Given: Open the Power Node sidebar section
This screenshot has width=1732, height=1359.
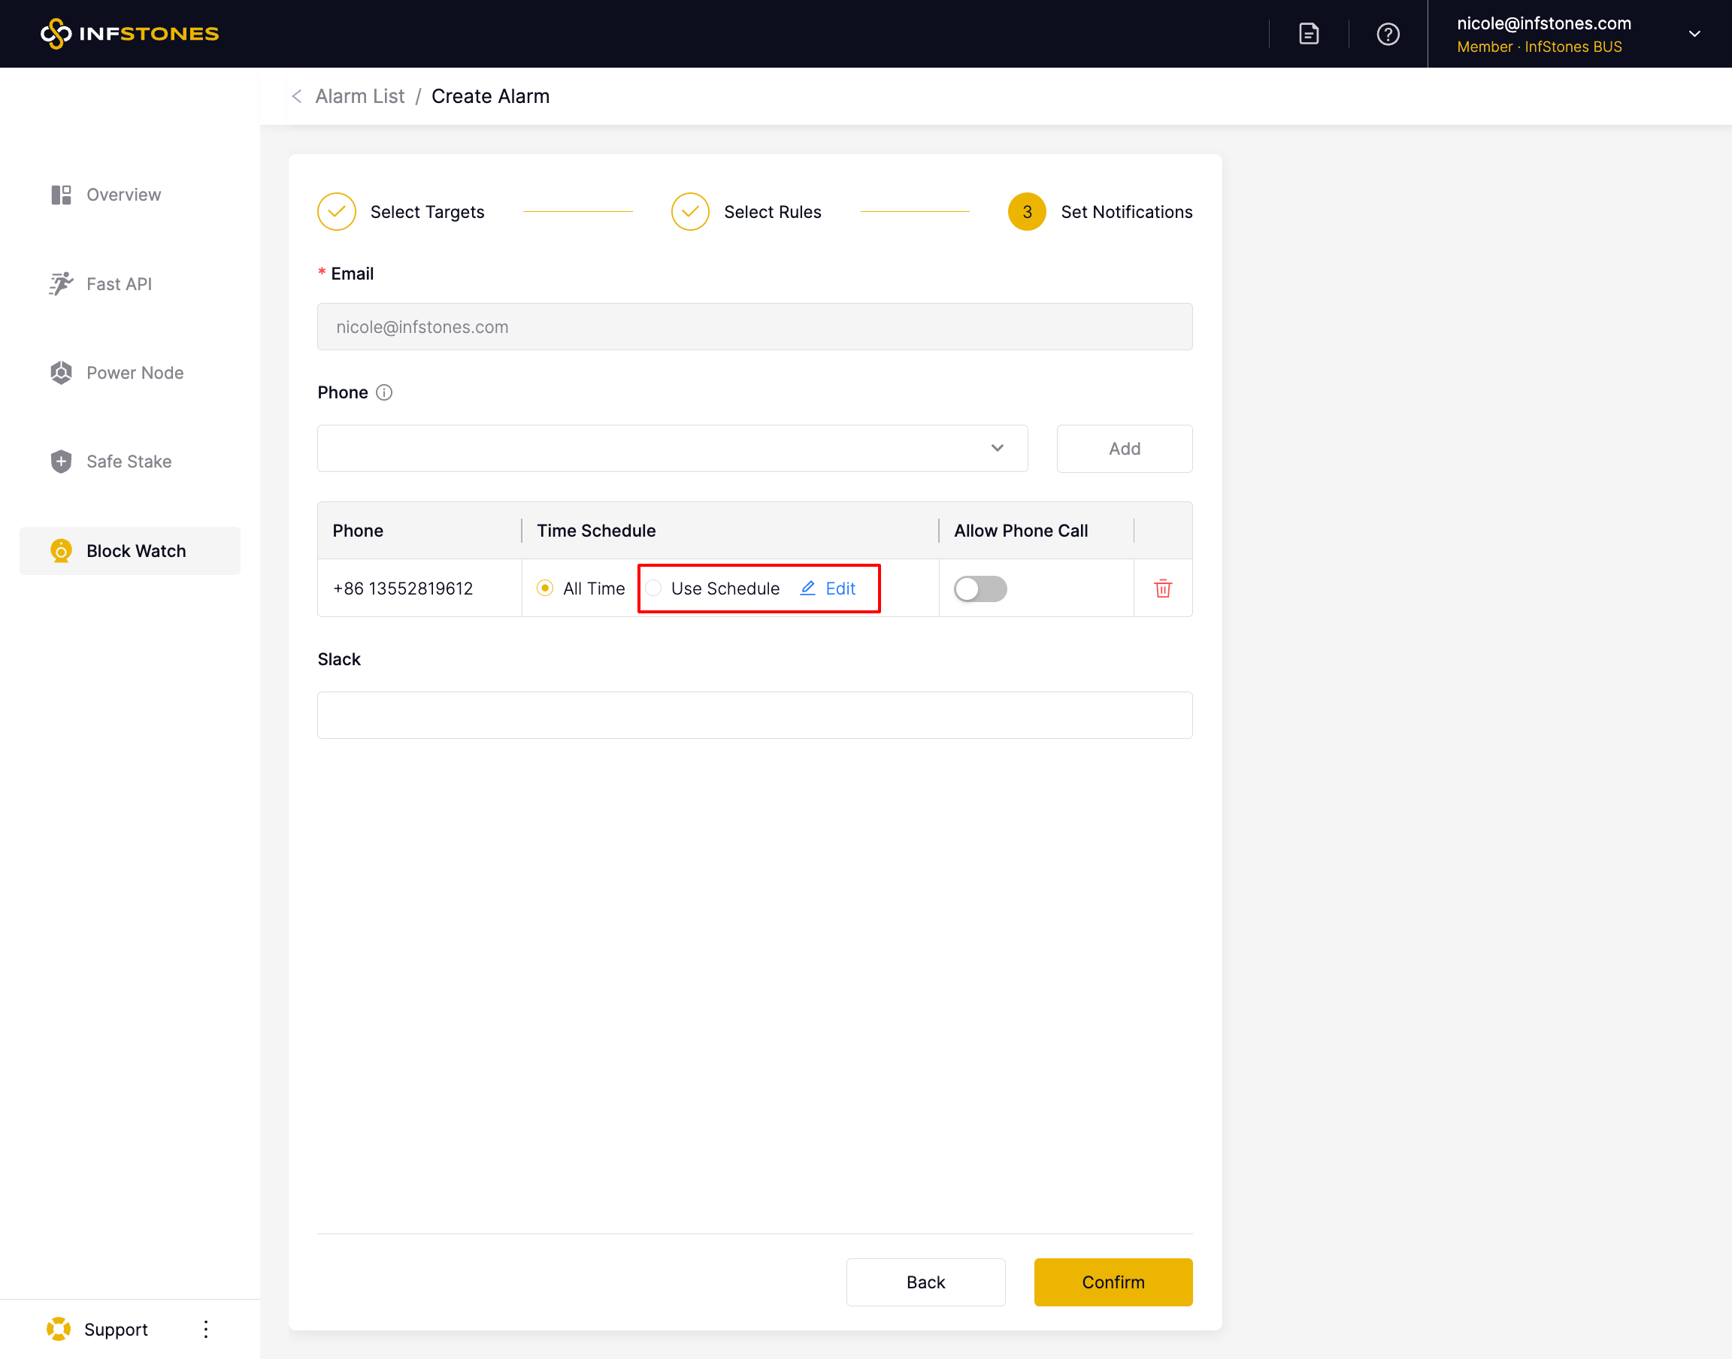Looking at the screenshot, I should click(135, 372).
